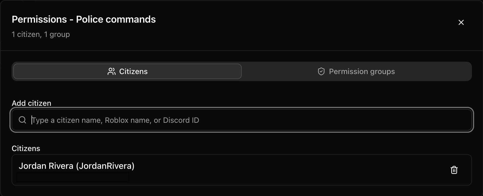
Task: Click the Add citizen field label
Action: tap(32, 103)
